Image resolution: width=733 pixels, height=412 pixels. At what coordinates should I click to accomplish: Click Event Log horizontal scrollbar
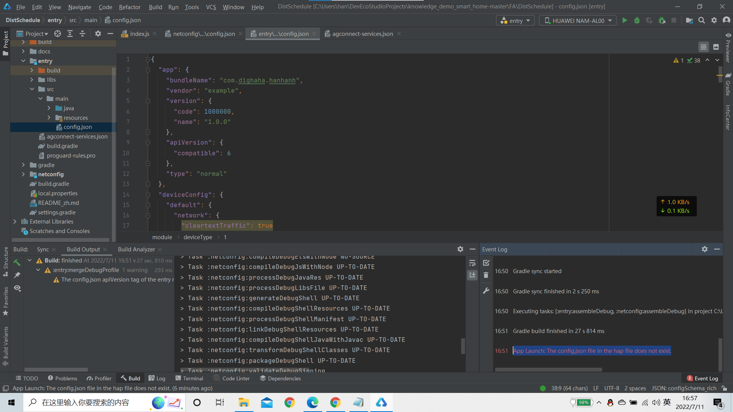548,370
